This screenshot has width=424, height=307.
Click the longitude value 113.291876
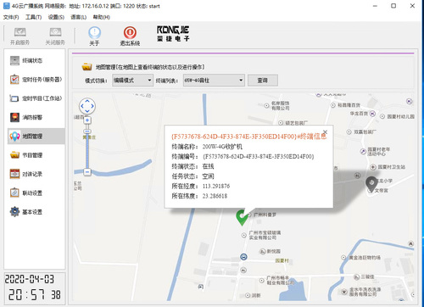[x=216, y=186]
